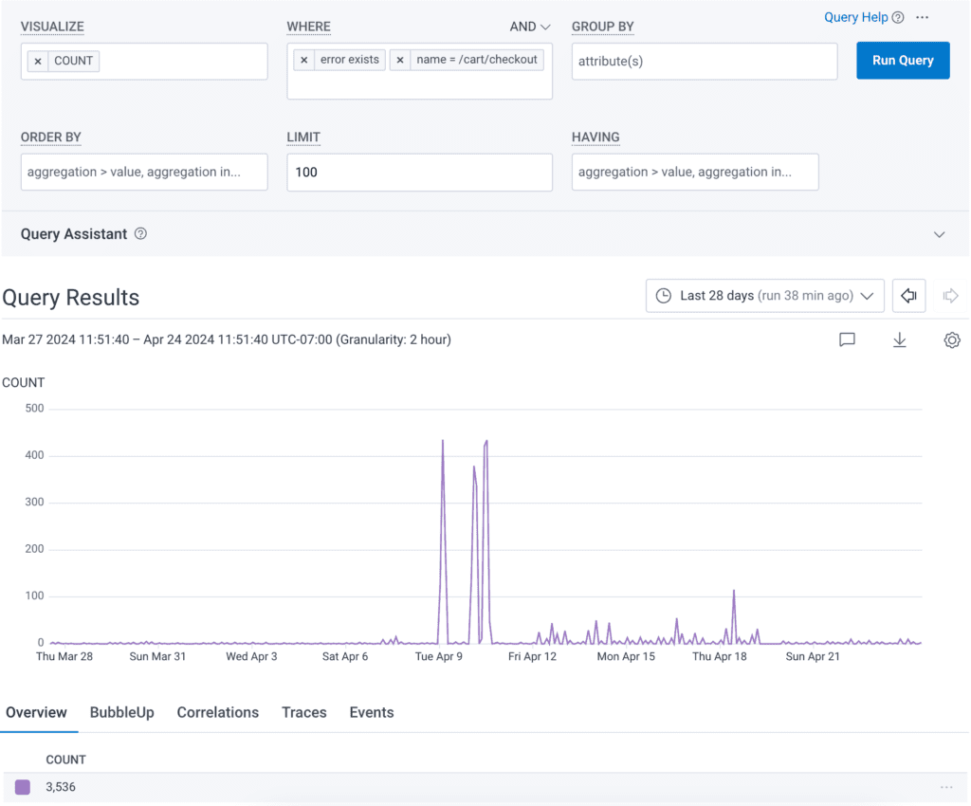Switch to the BubbleUp tab
Image resolution: width=971 pixels, height=806 pixels.
[121, 712]
